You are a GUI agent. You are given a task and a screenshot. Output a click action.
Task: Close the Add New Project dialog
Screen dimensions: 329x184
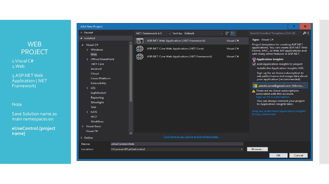tap(305, 26)
